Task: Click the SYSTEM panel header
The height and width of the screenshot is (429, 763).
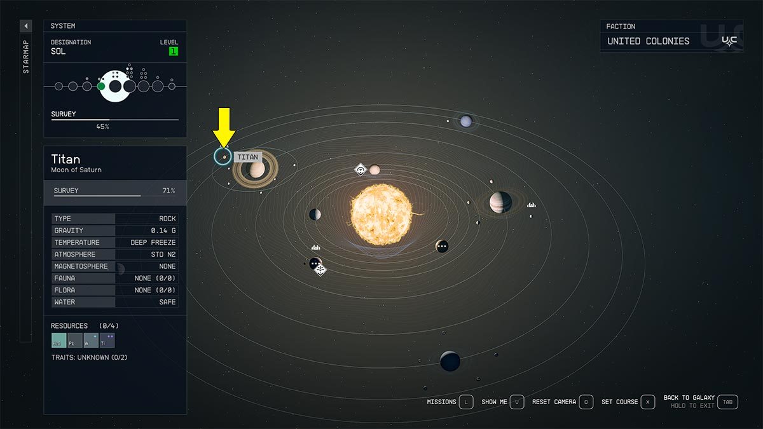Action: pos(115,26)
